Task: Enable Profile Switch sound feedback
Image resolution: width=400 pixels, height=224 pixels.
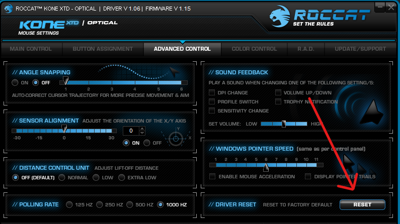Action: point(212,101)
